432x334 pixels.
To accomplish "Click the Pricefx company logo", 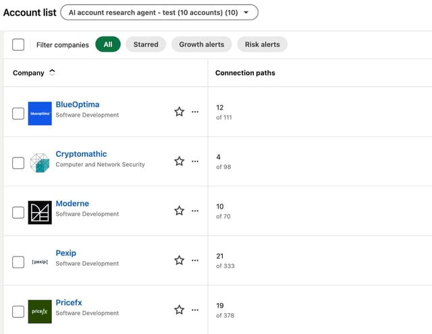I will [40, 312].
